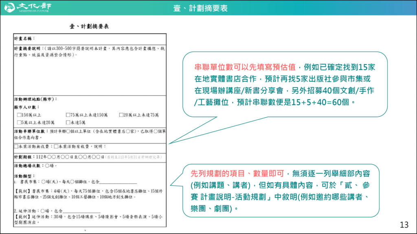Click the 延伸活動 blank line
The height and width of the screenshot is (234, 417).
[81, 212]
